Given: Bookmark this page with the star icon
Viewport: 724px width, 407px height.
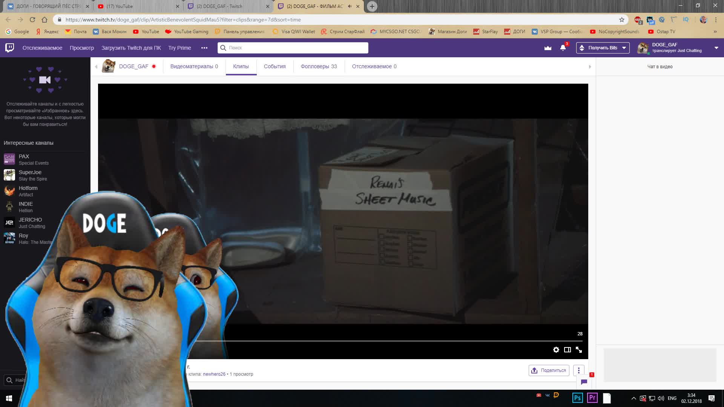Looking at the screenshot, I should [x=622, y=20].
